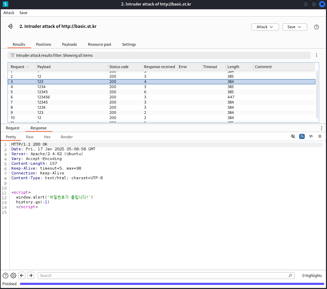Sort by Request column ascending arrow
The height and width of the screenshot is (289, 327).
pyautogui.click(x=27, y=67)
